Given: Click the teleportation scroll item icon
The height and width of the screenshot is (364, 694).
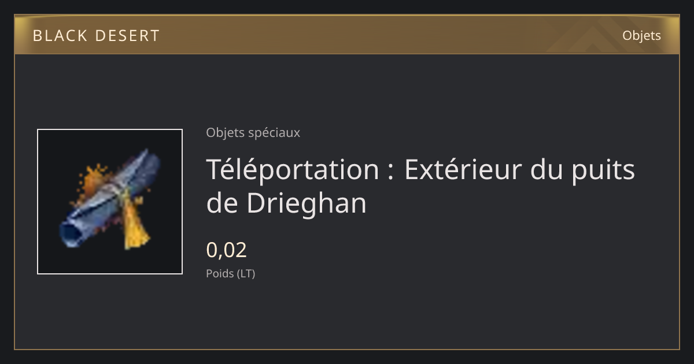Looking at the screenshot, I should click(x=110, y=202).
